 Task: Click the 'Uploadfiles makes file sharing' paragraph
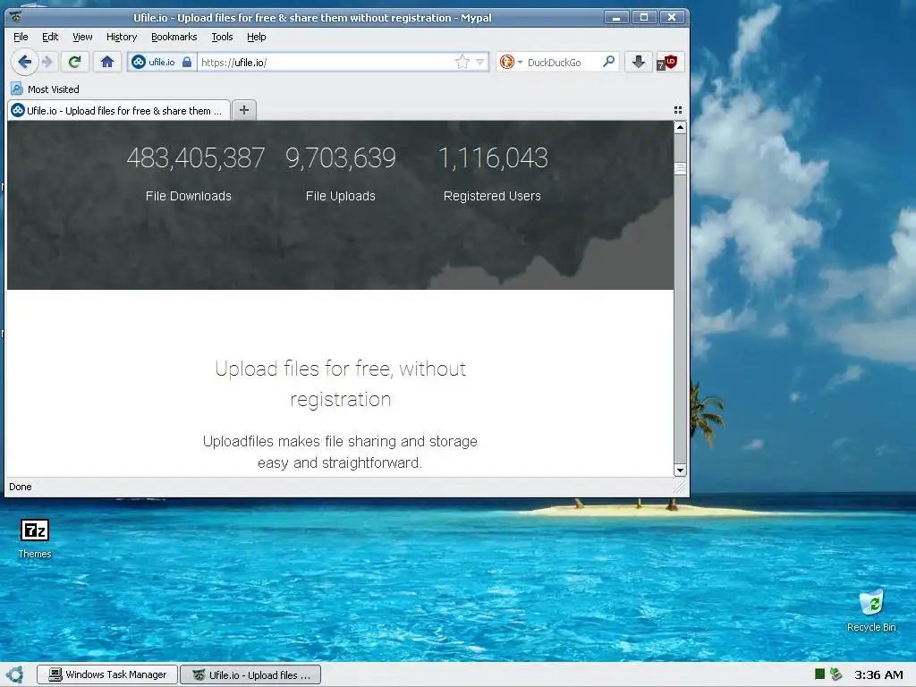click(x=340, y=452)
